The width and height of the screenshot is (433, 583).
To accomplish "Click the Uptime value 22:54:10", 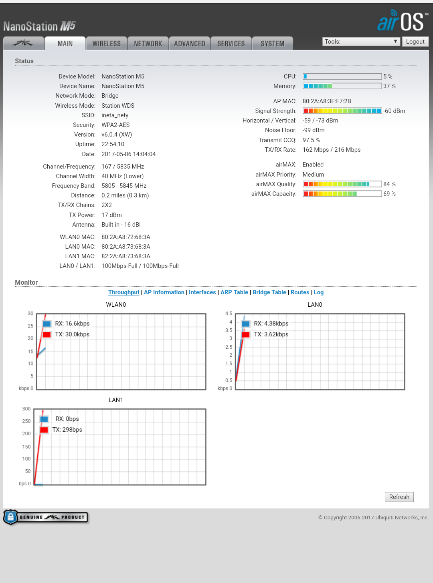I will click(113, 144).
